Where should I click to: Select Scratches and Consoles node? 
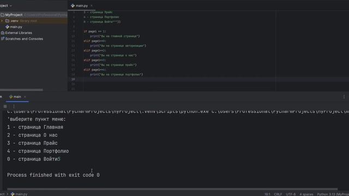24,39
